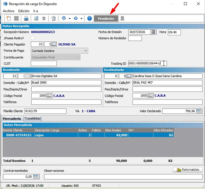Image resolution: width=205 pixels, height=189 pixels.
Task: Select remito row 0008-47554515
Action: [88, 135]
